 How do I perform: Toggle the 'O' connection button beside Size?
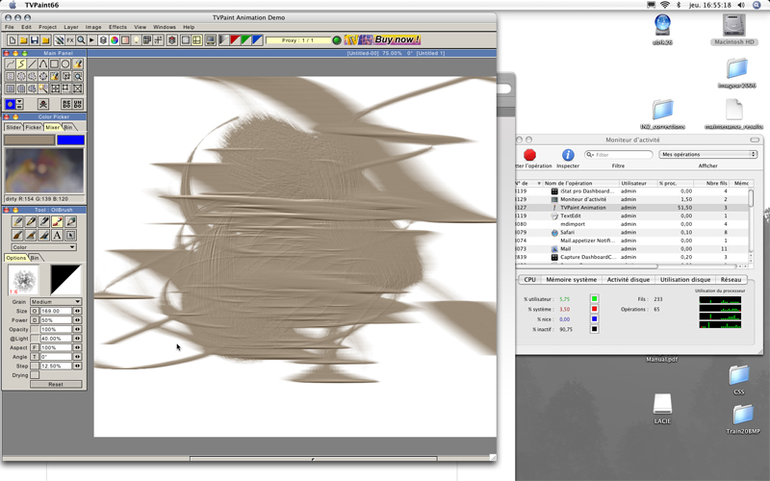click(x=35, y=311)
